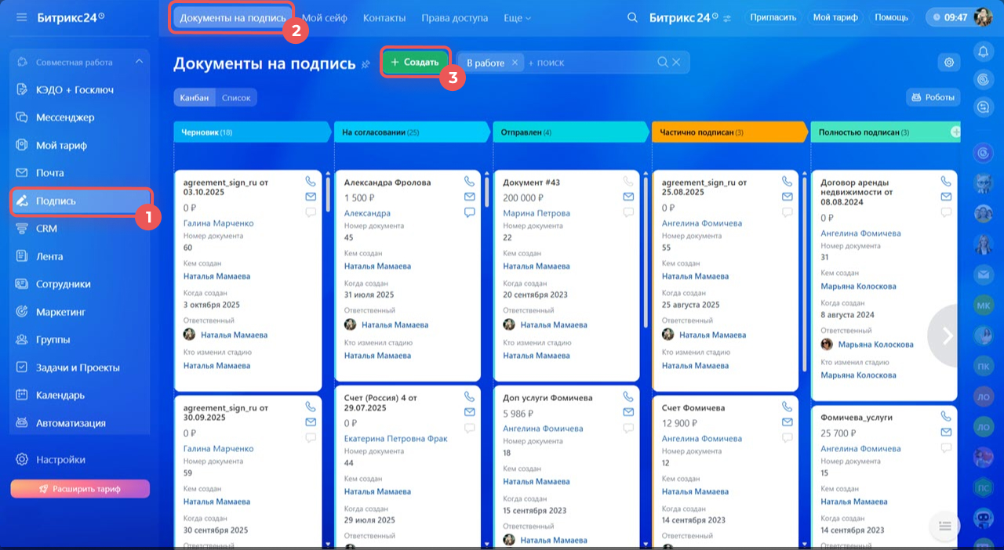Click the notifications bell icon
The width and height of the screenshot is (1004, 550).
983,52
